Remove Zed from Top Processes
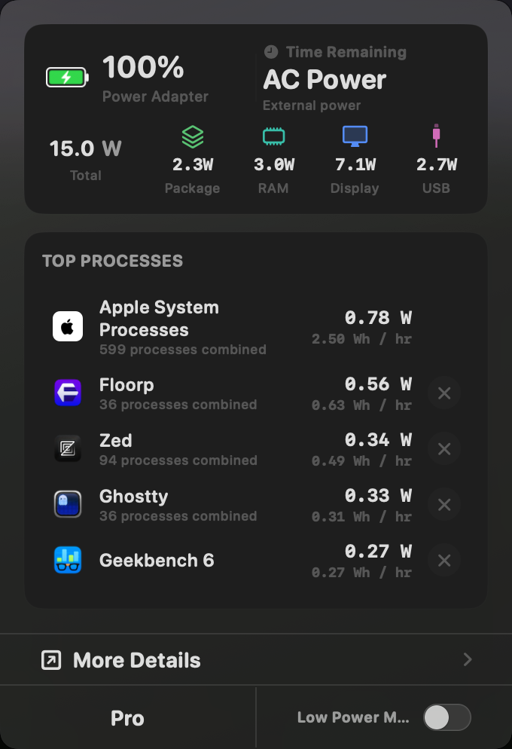 coord(444,448)
